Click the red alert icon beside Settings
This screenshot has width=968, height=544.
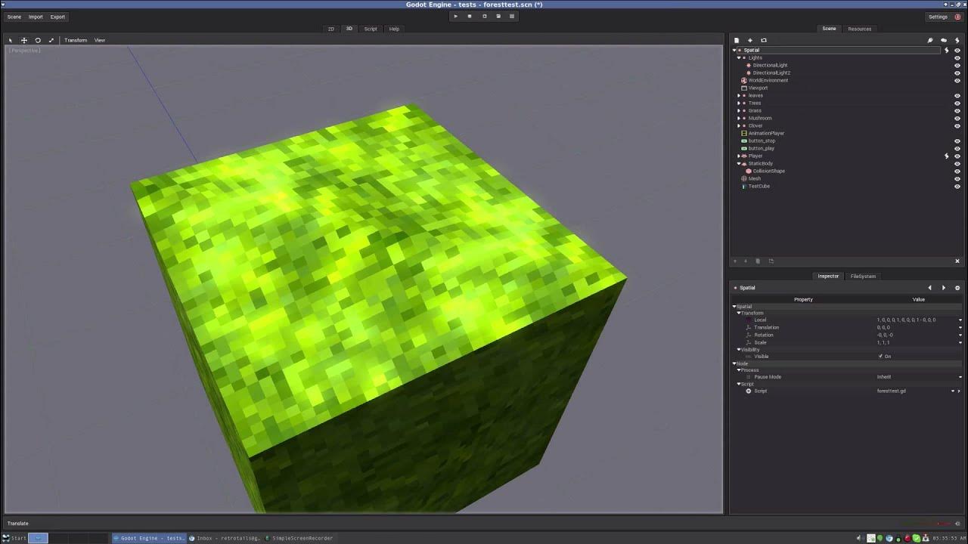958,17
